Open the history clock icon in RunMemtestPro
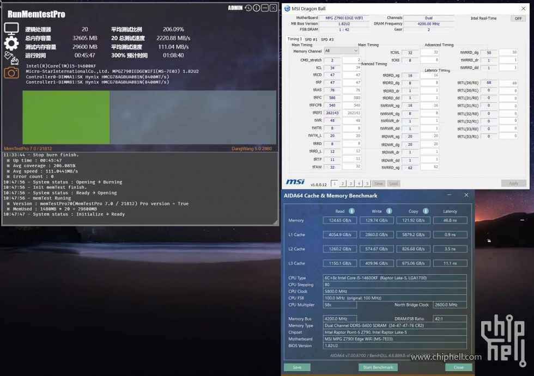 (248, 8)
